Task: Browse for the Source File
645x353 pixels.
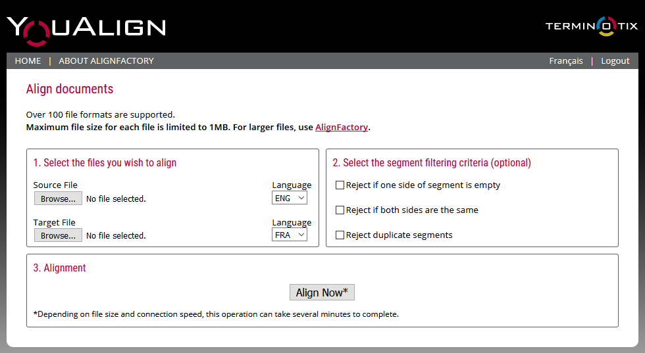Action: [58, 199]
